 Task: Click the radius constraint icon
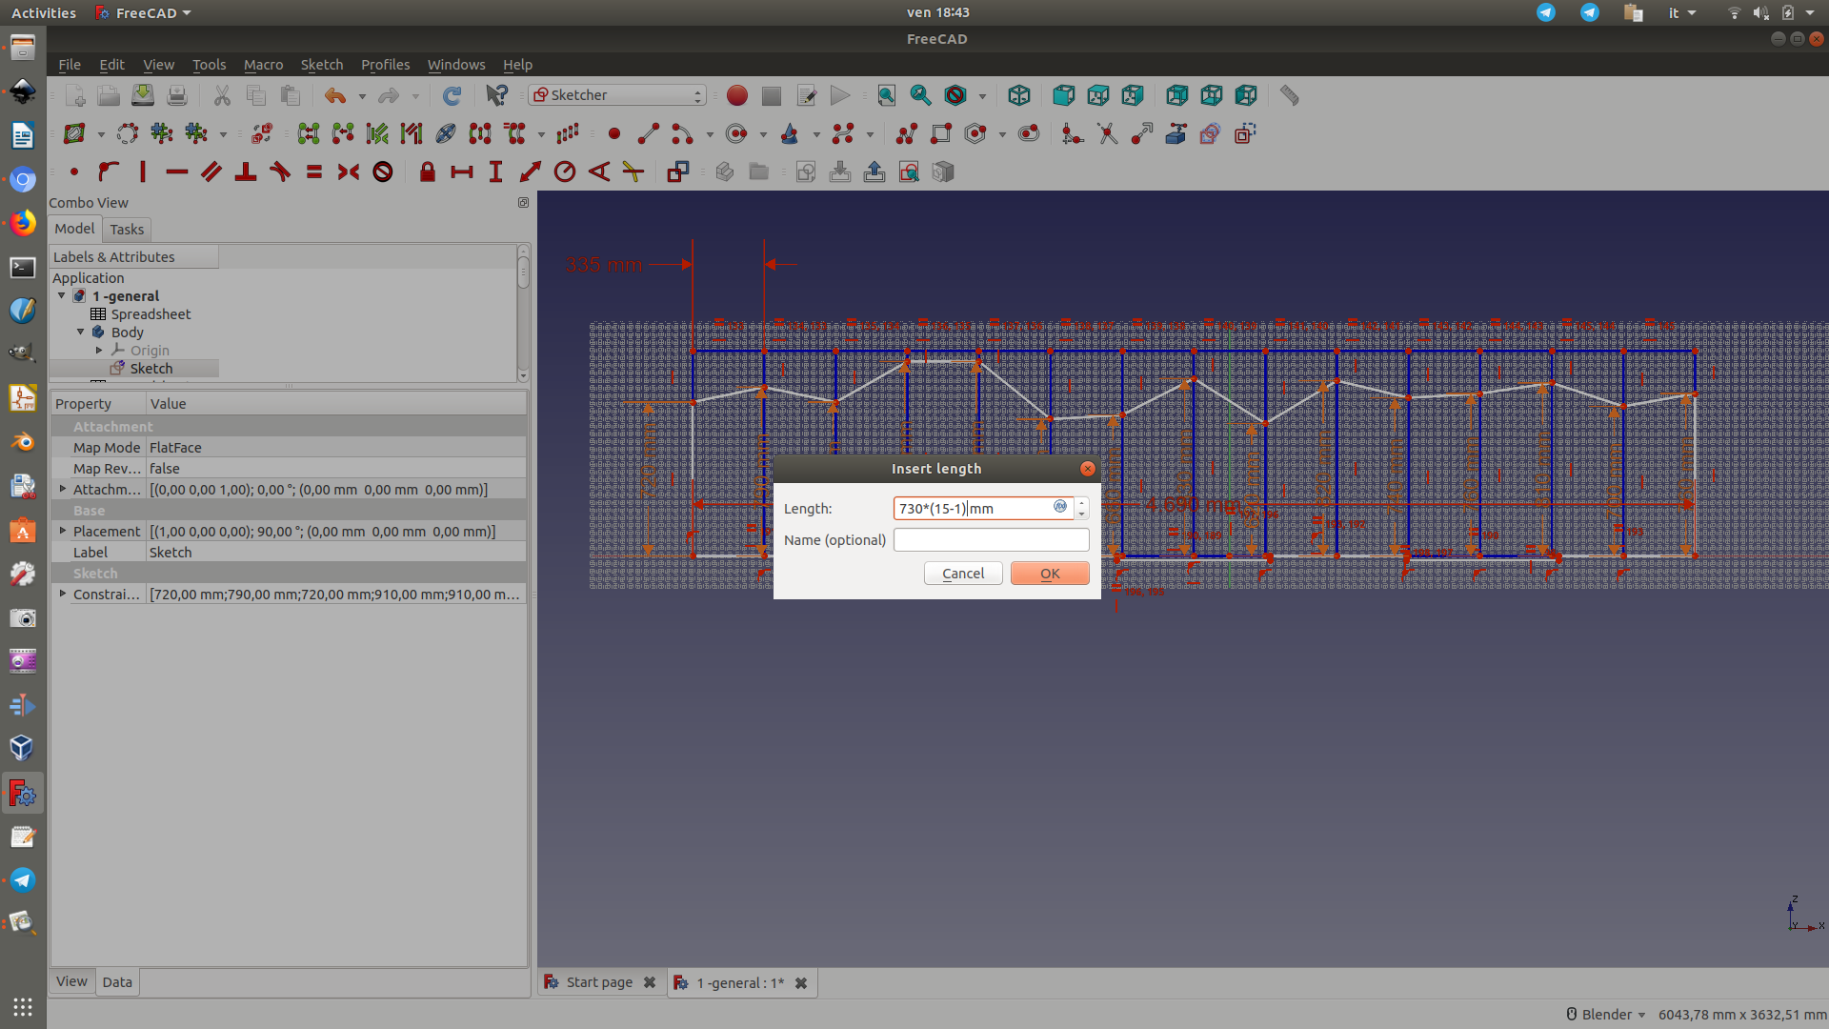[x=565, y=171]
